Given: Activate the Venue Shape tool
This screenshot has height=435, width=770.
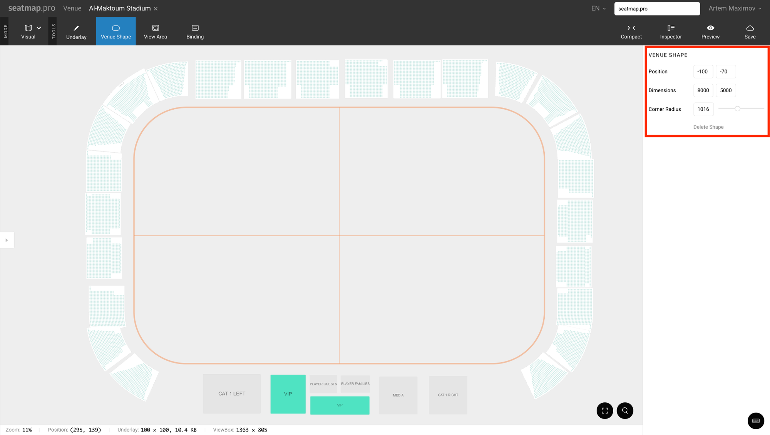Looking at the screenshot, I should [116, 32].
